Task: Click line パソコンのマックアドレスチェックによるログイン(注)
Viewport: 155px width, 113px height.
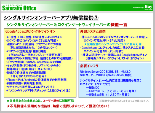Action: (x=38, y=90)
